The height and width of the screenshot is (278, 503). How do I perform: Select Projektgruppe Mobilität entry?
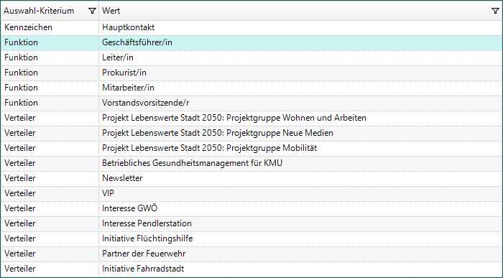tap(300, 148)
